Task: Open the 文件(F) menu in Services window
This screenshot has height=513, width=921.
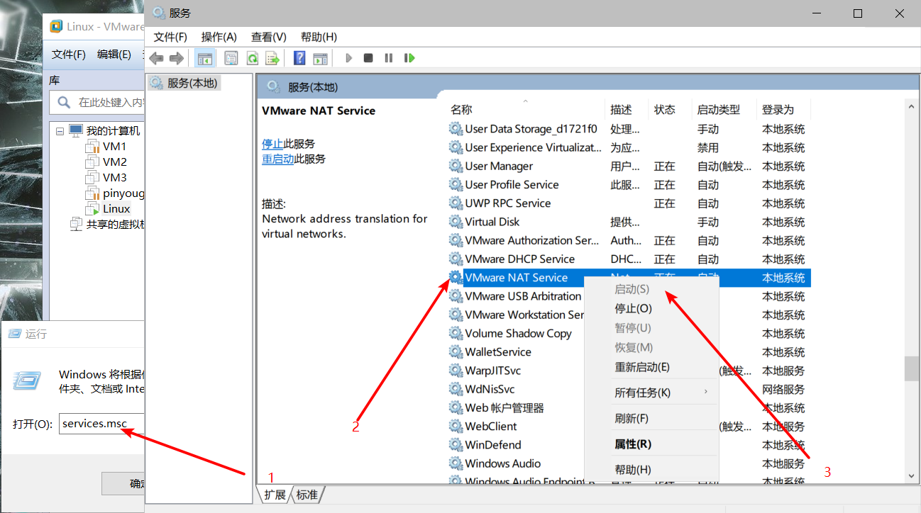Action: point(170,37)
